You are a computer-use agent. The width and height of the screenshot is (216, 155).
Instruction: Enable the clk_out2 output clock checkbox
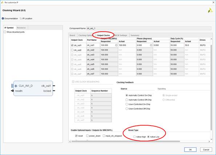pyautogui.click(x=72, y=50)
